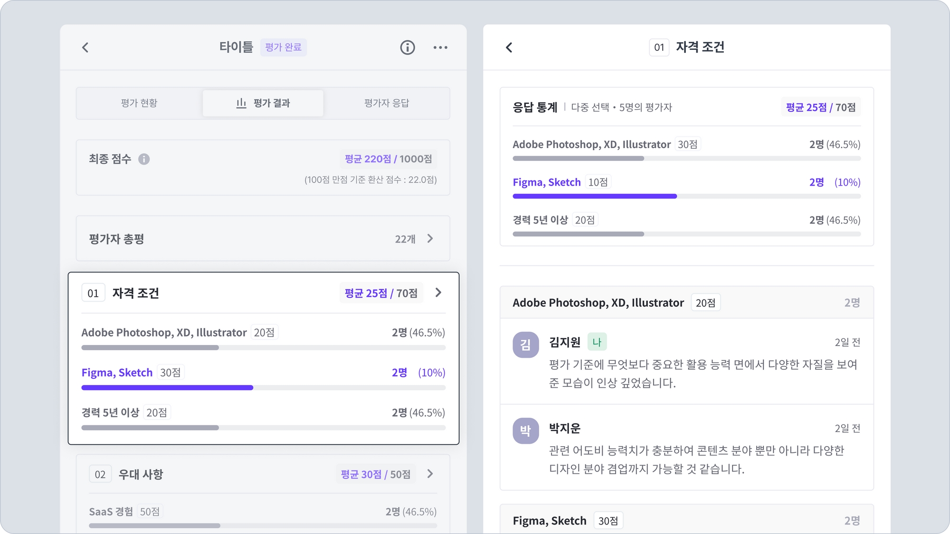
Task: Click the back arrow beside 01 자격 조건
Action: (509, 47)
